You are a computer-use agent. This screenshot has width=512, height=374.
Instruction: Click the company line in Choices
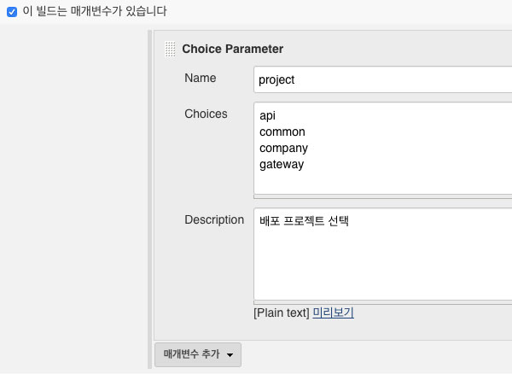(283, 148)
